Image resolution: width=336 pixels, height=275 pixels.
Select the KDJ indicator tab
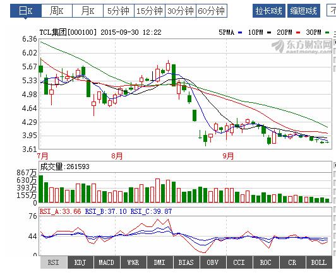pos(80,262)
